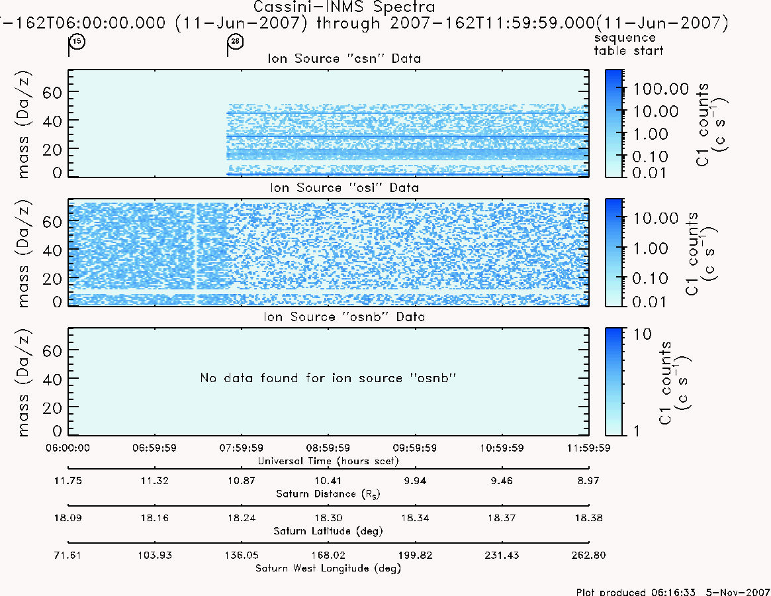Click the 'Ion Source "csn" Data' heading
This screenshot has width=771, height=596.
click(344, 58)
